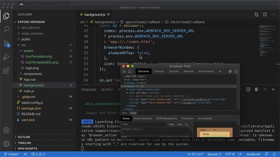Image resolution: width=280 pixels, height=157 pixels.
Task: Switch to DevTools Network tab
Action: click(189, 71)
